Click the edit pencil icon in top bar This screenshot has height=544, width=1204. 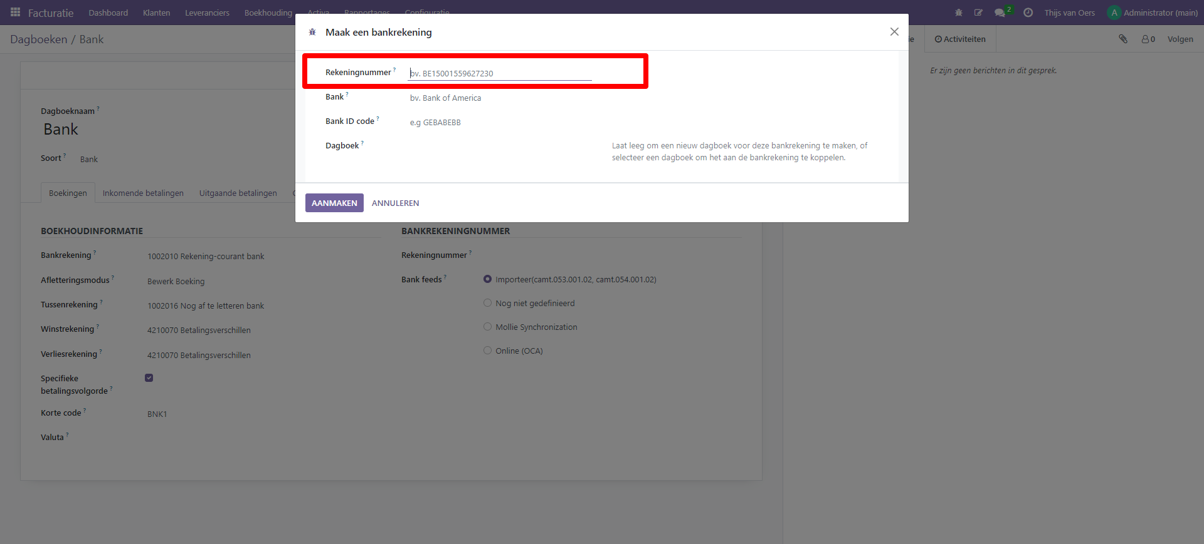pyautogui.click(x=978, y=13)
